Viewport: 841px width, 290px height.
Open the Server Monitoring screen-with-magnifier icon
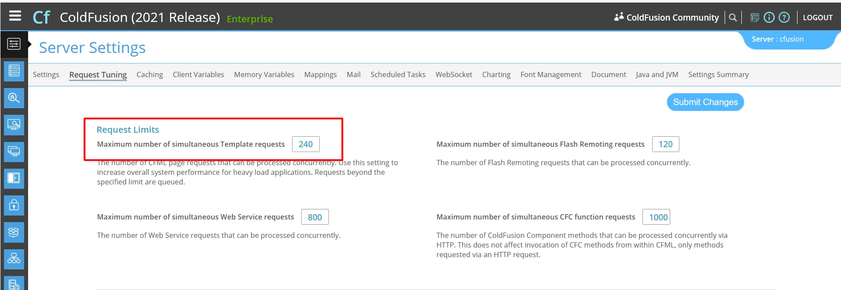(x=14, y=125)
